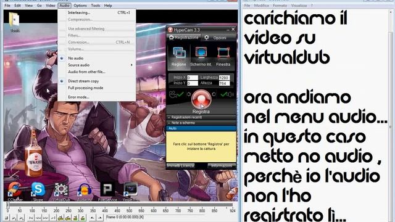
Task: Click the CCleaner desktop icon in video
Action: (x=15, y=191)
